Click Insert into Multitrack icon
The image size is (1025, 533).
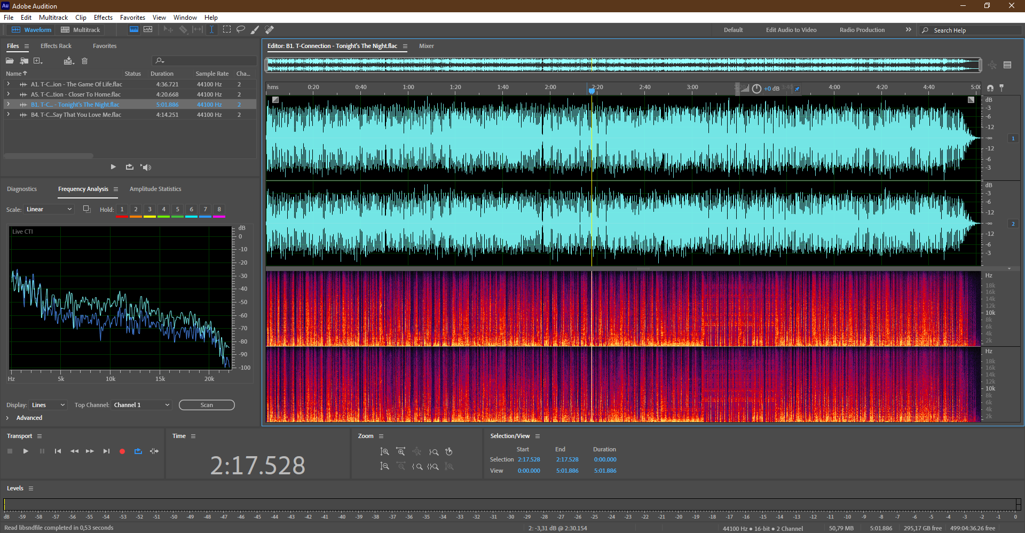click(69, 61)
